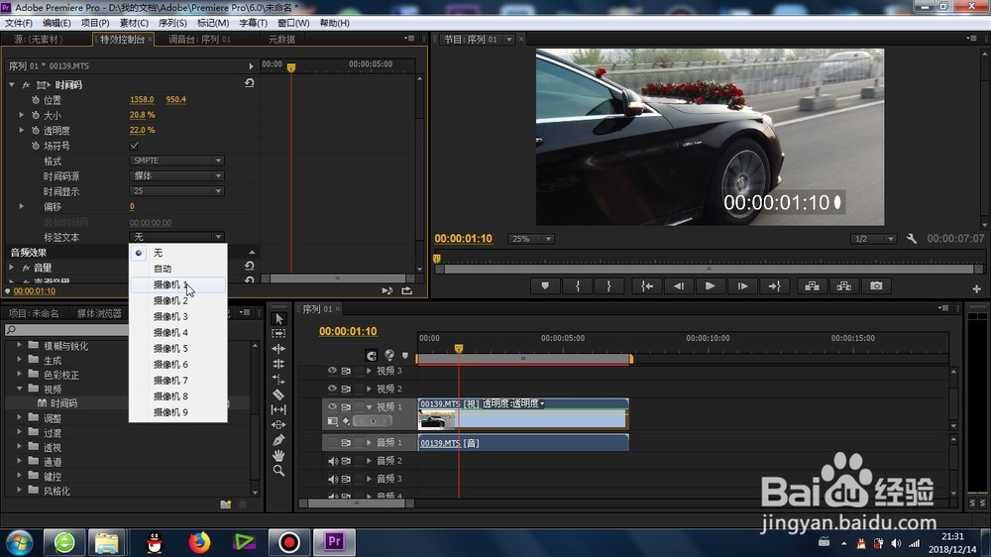Click the Lift button

click(813, 286)
